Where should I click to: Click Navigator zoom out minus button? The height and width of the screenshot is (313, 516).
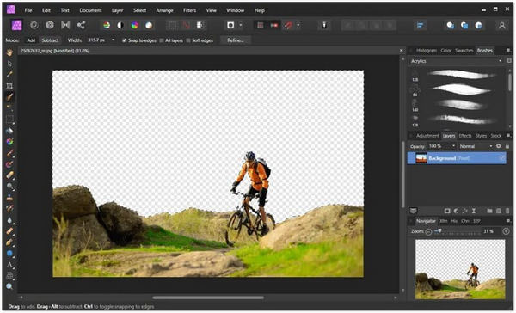[x=428, y=231]
